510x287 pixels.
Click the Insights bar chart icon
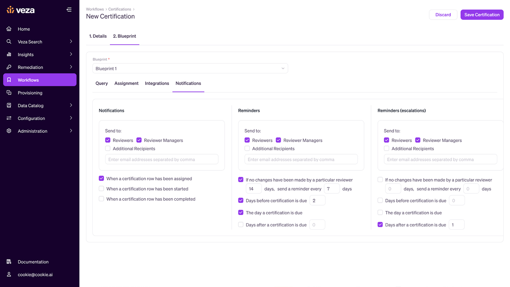9,54
